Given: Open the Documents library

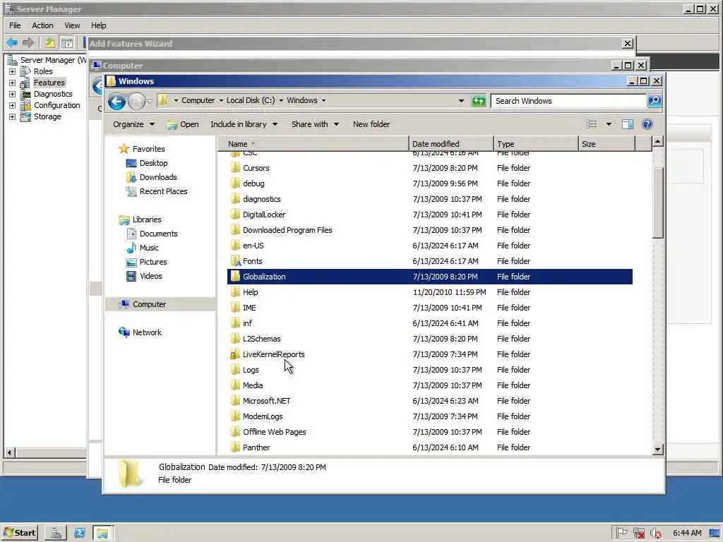Looking at the screenshot, I should pos(158,234).
